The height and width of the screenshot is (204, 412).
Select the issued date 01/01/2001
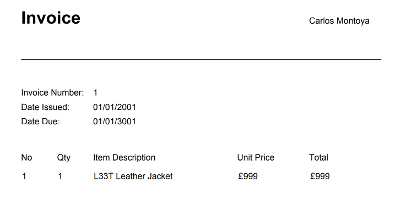click(x=115, y=107)
